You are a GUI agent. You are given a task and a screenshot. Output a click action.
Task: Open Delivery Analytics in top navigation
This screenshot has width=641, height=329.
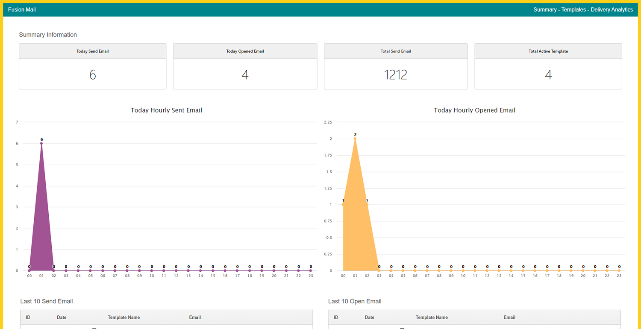tap(612, 9)
